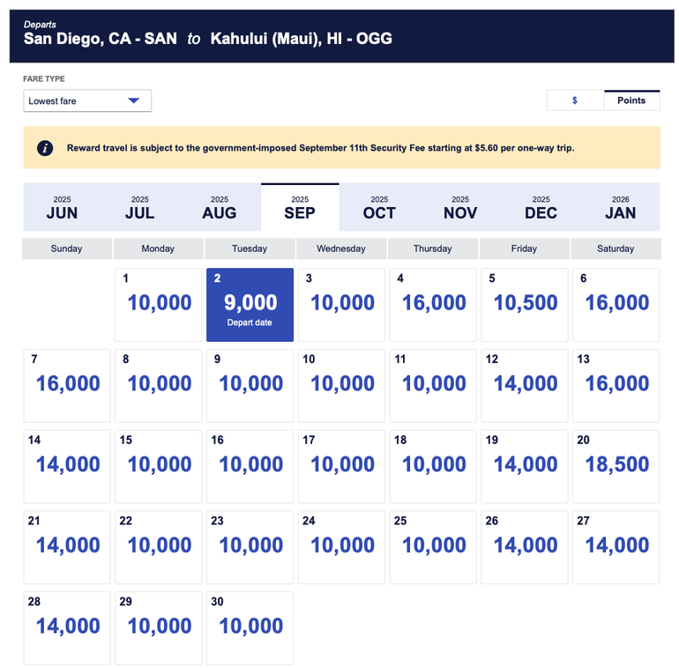The image size is (679, 668).
Task: Select September 20 fare of 18,500 points
Action: pyautogui.click(x=616, y=466)
